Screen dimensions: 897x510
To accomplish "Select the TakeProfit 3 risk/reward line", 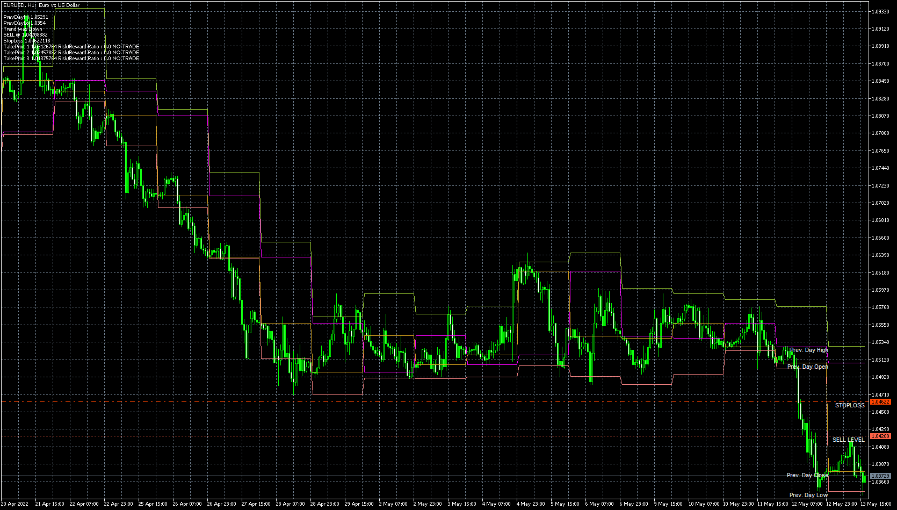I will [x=71, y=59].
